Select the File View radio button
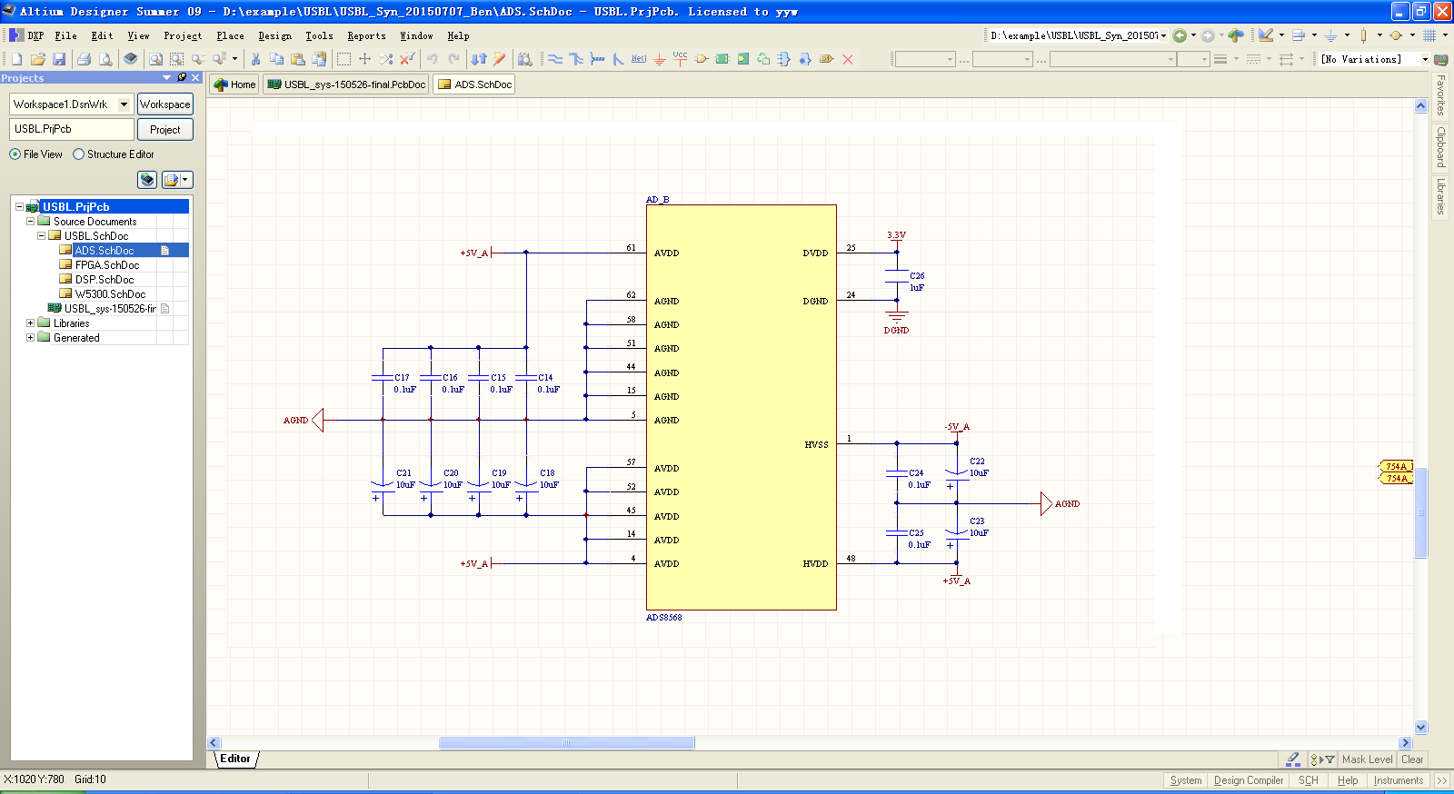The width and height of the screenshot is (1454, 794). coord(15,154)
